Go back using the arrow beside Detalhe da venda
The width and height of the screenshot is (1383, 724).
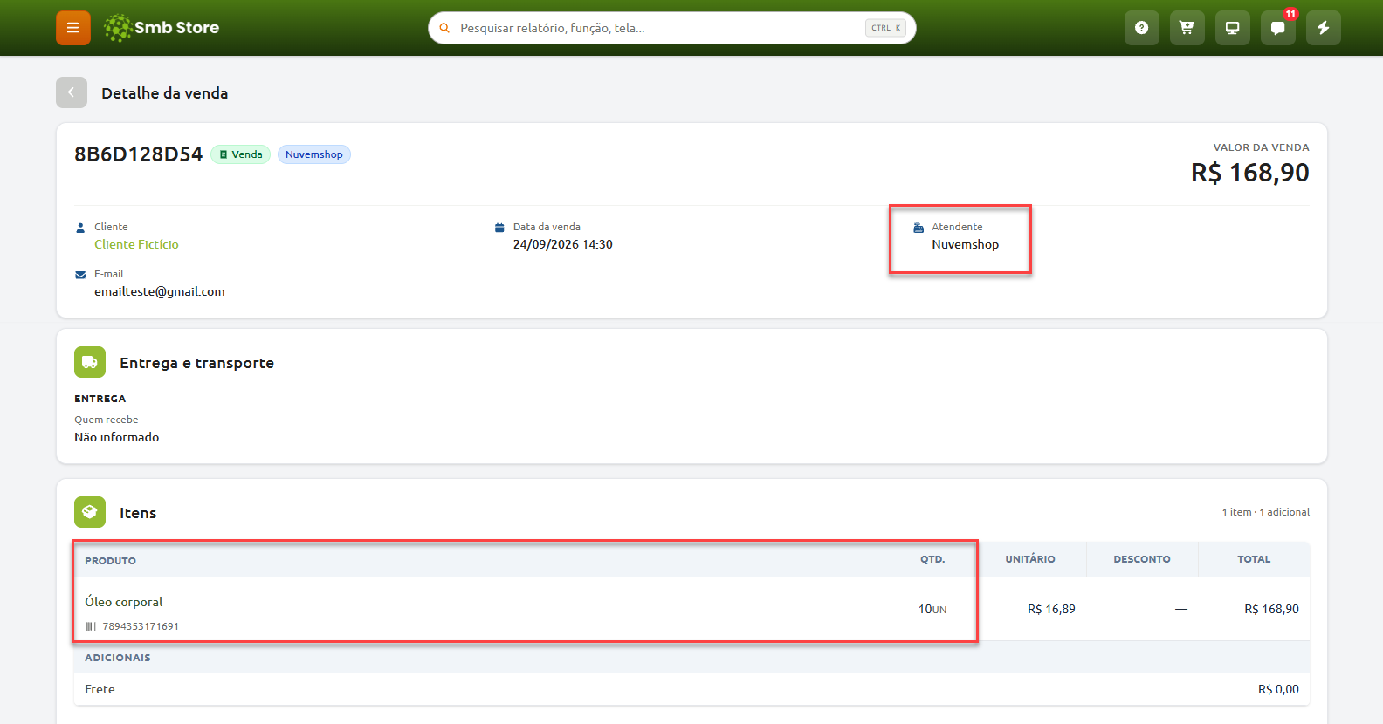point(72,92)
